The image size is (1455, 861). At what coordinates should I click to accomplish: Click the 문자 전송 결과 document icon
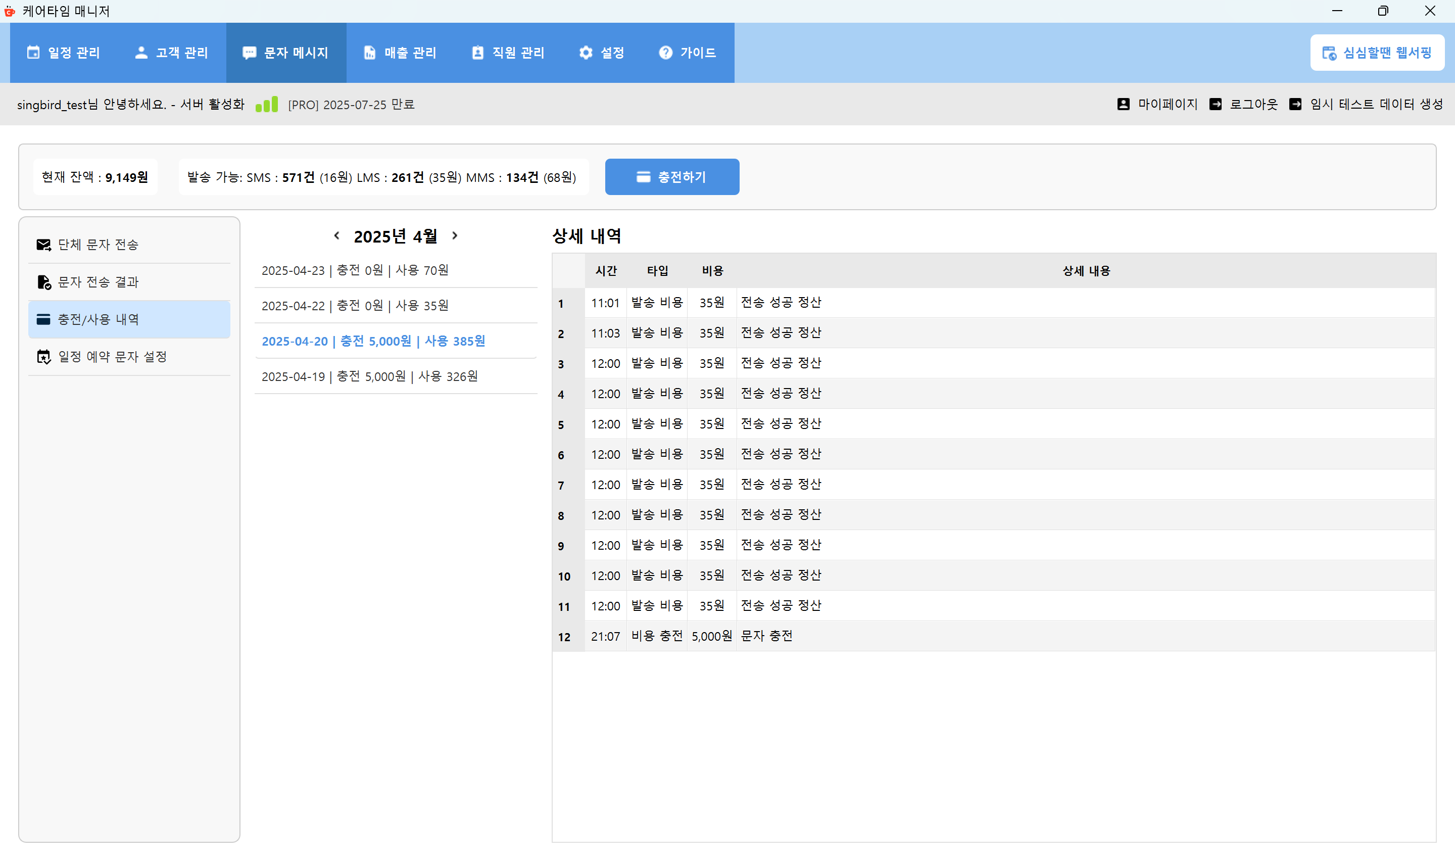[44, 282]
